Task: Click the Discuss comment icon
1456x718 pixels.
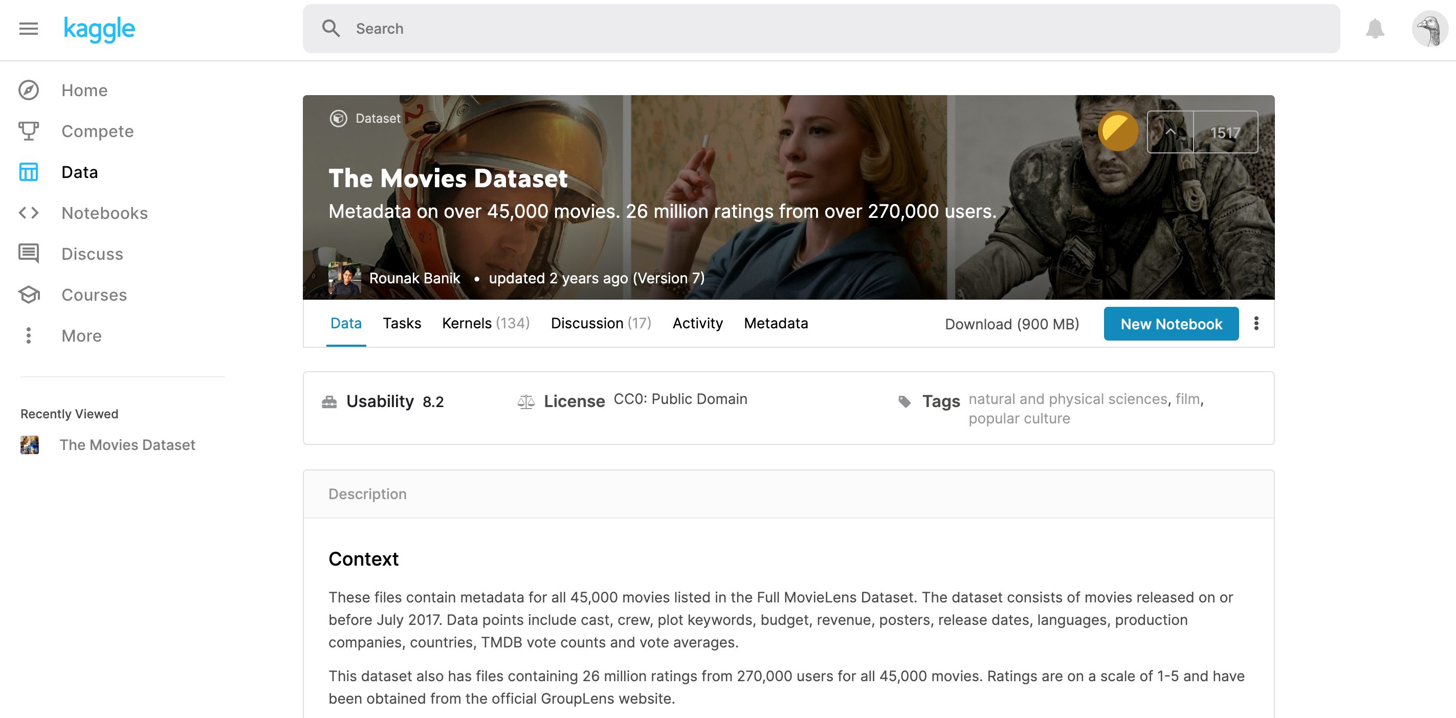Action: pos(28,254)
